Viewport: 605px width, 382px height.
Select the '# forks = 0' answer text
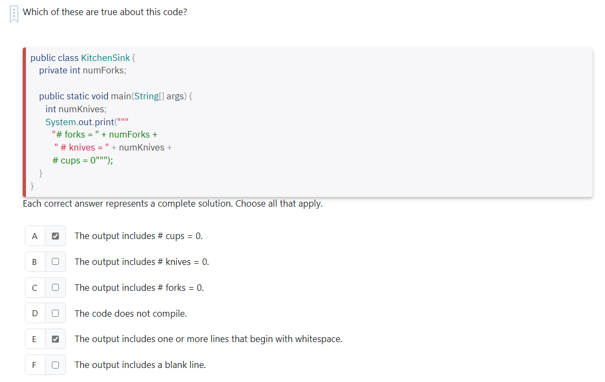[x=139, y=287]
